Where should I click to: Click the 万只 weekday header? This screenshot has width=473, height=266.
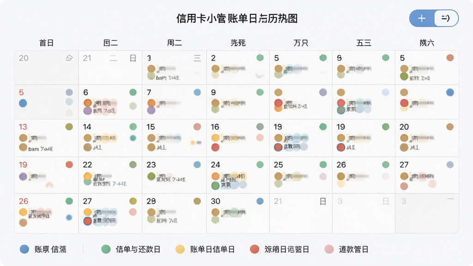(301, 43)
